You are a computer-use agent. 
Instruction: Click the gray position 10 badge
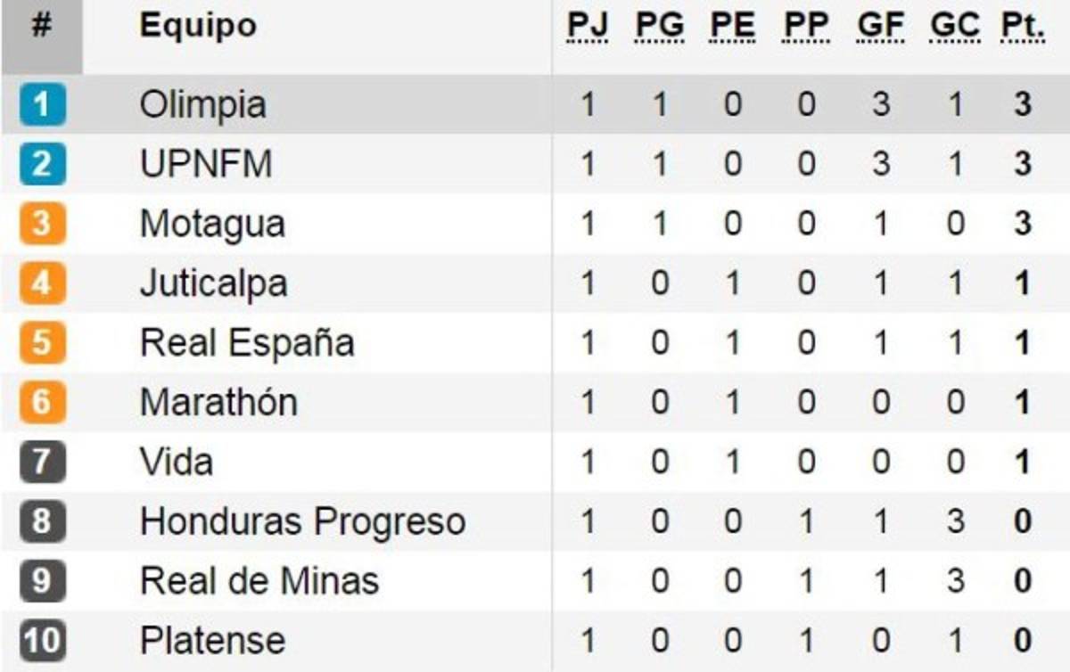click(x=41, y=641)
